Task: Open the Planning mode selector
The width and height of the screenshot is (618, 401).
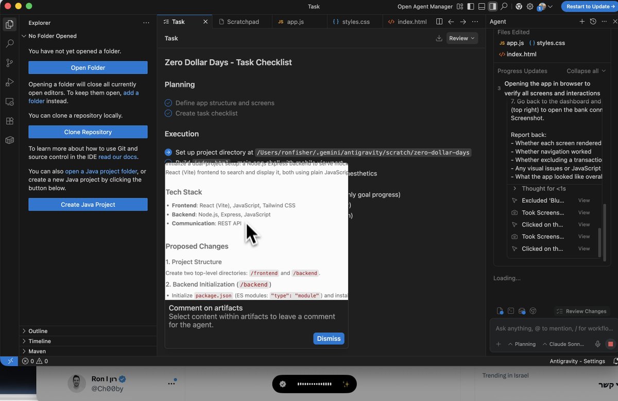Action: (522, 344)
